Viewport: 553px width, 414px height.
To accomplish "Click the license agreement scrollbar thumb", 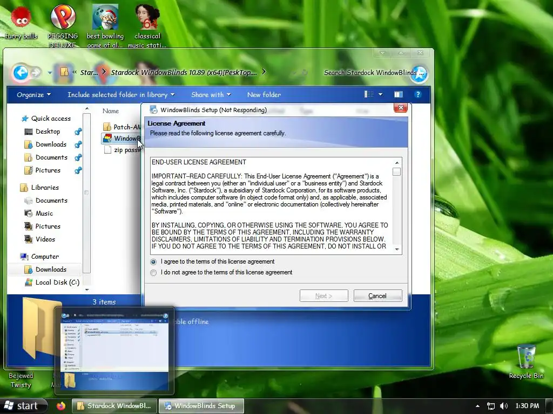I will point(397,172).
